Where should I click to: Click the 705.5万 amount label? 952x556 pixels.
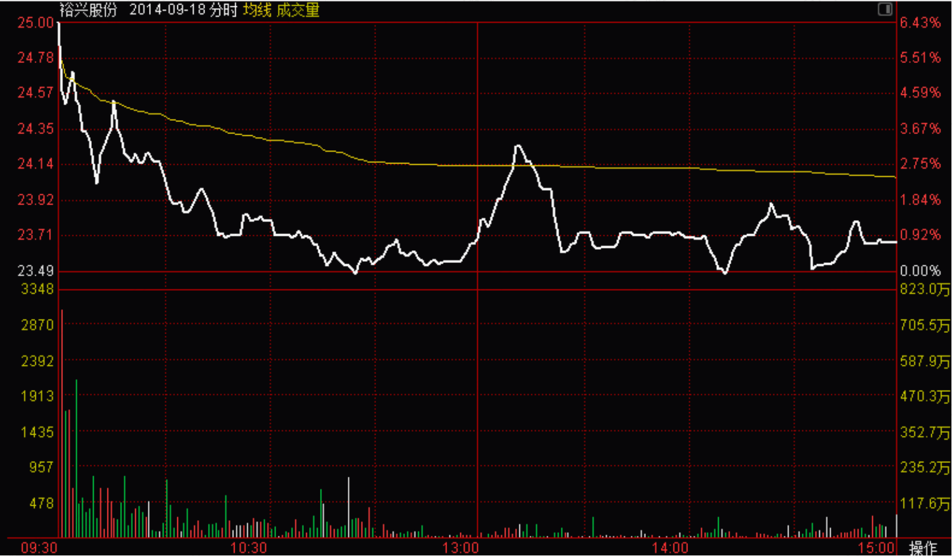(x=925, y=325)
